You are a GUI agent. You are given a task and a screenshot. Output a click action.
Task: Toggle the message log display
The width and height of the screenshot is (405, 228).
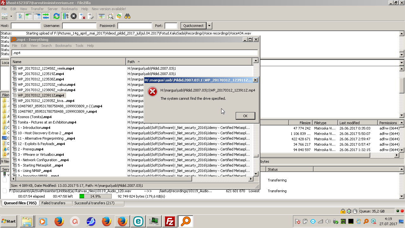tap(20, 16)
